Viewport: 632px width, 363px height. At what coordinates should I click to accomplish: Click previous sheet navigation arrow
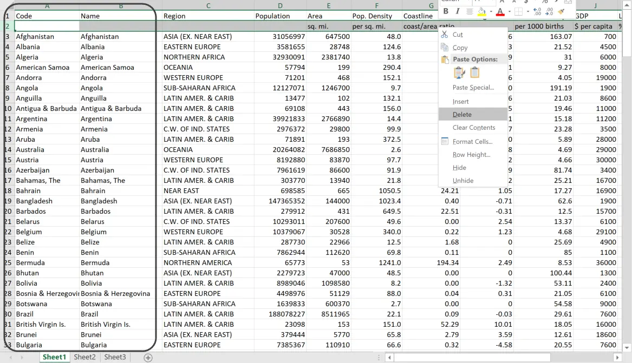coord(11,358)
